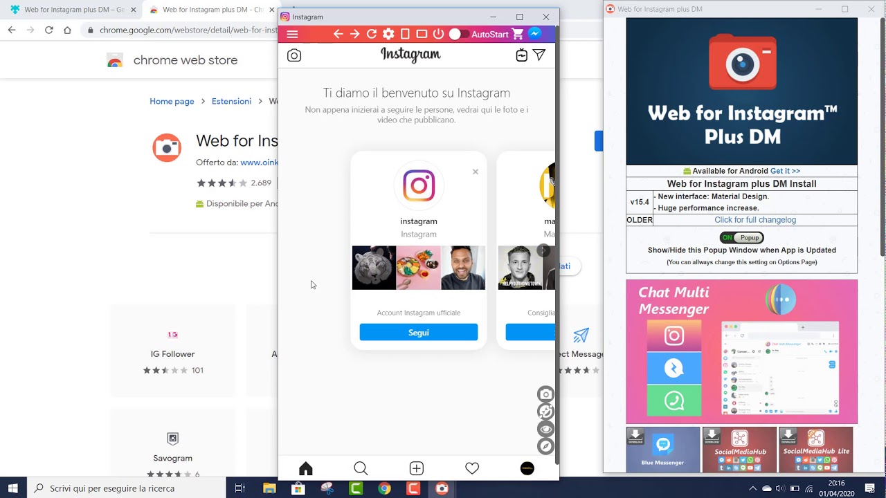The image size is (886, 498).
Task: Open Chrome from the taskbar
Action: (x=384, y=488)
